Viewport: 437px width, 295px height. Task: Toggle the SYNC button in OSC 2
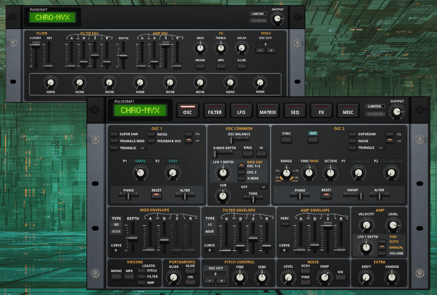click(286, 139)
